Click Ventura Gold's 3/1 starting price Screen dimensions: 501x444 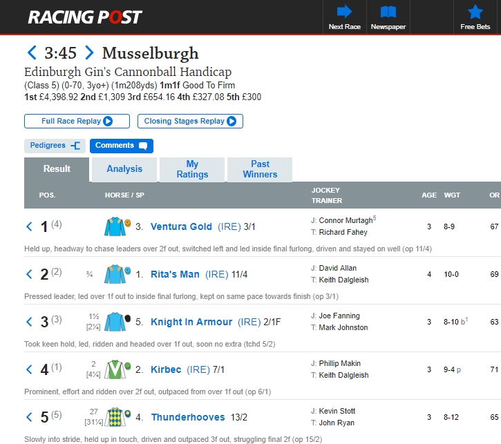point(249,226)
